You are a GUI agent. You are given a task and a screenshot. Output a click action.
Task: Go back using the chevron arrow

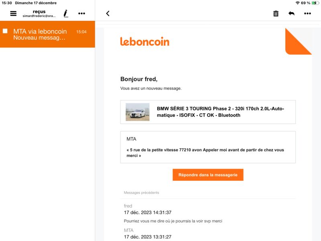(x=108, y=14)
